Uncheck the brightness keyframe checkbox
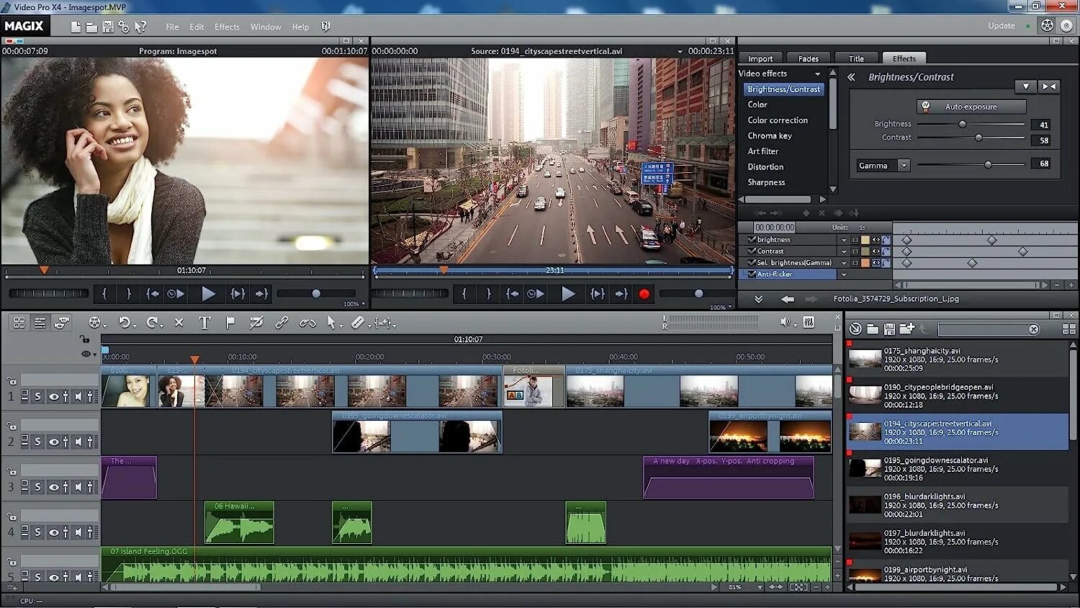 coord(752,240)
